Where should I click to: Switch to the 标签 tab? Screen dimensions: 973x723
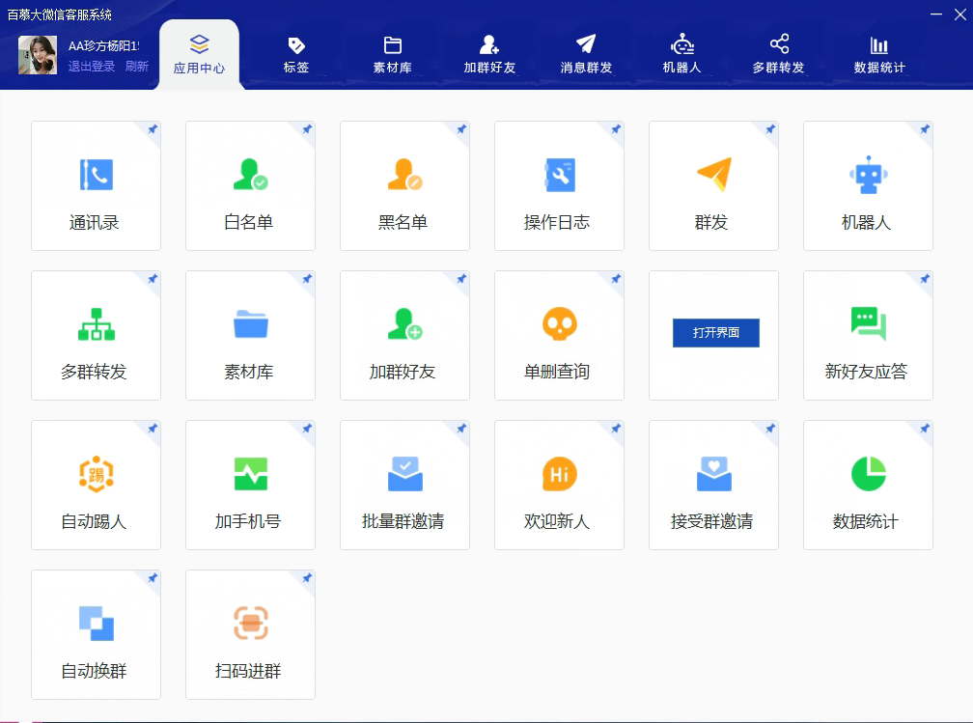point(296,55)
